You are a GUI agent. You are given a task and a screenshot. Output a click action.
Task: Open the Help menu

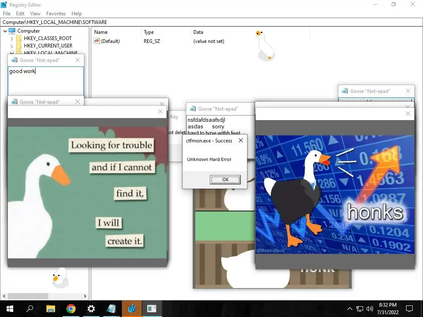click(x=76, y=14)
